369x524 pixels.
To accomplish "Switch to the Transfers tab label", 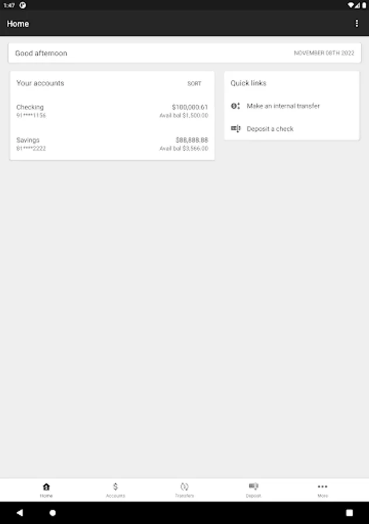I will pyautogui.click(x=184, y=495).
